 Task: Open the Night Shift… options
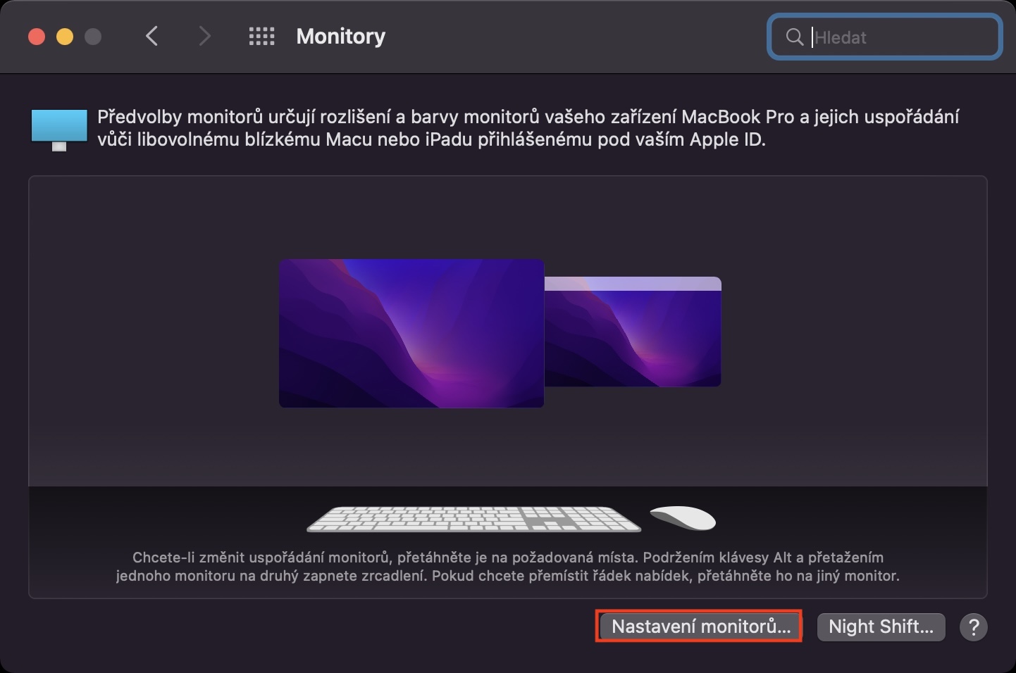pyautogui.click(x=881, y=627)
